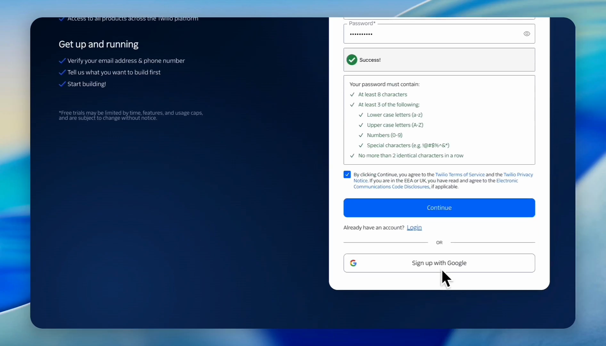Image resolution: width=606 pixels, height=346 pixels.
Task: Open Electronic Communications Code Disclosures link
Action: coord(391,187)
